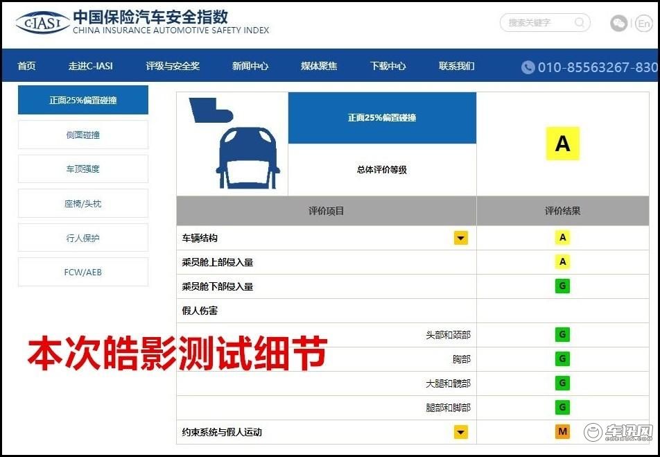Viewport: 660px width, 457px height.
Task: Select the 座椅/头枕 sidebar tab
Action: coord(83,203)
